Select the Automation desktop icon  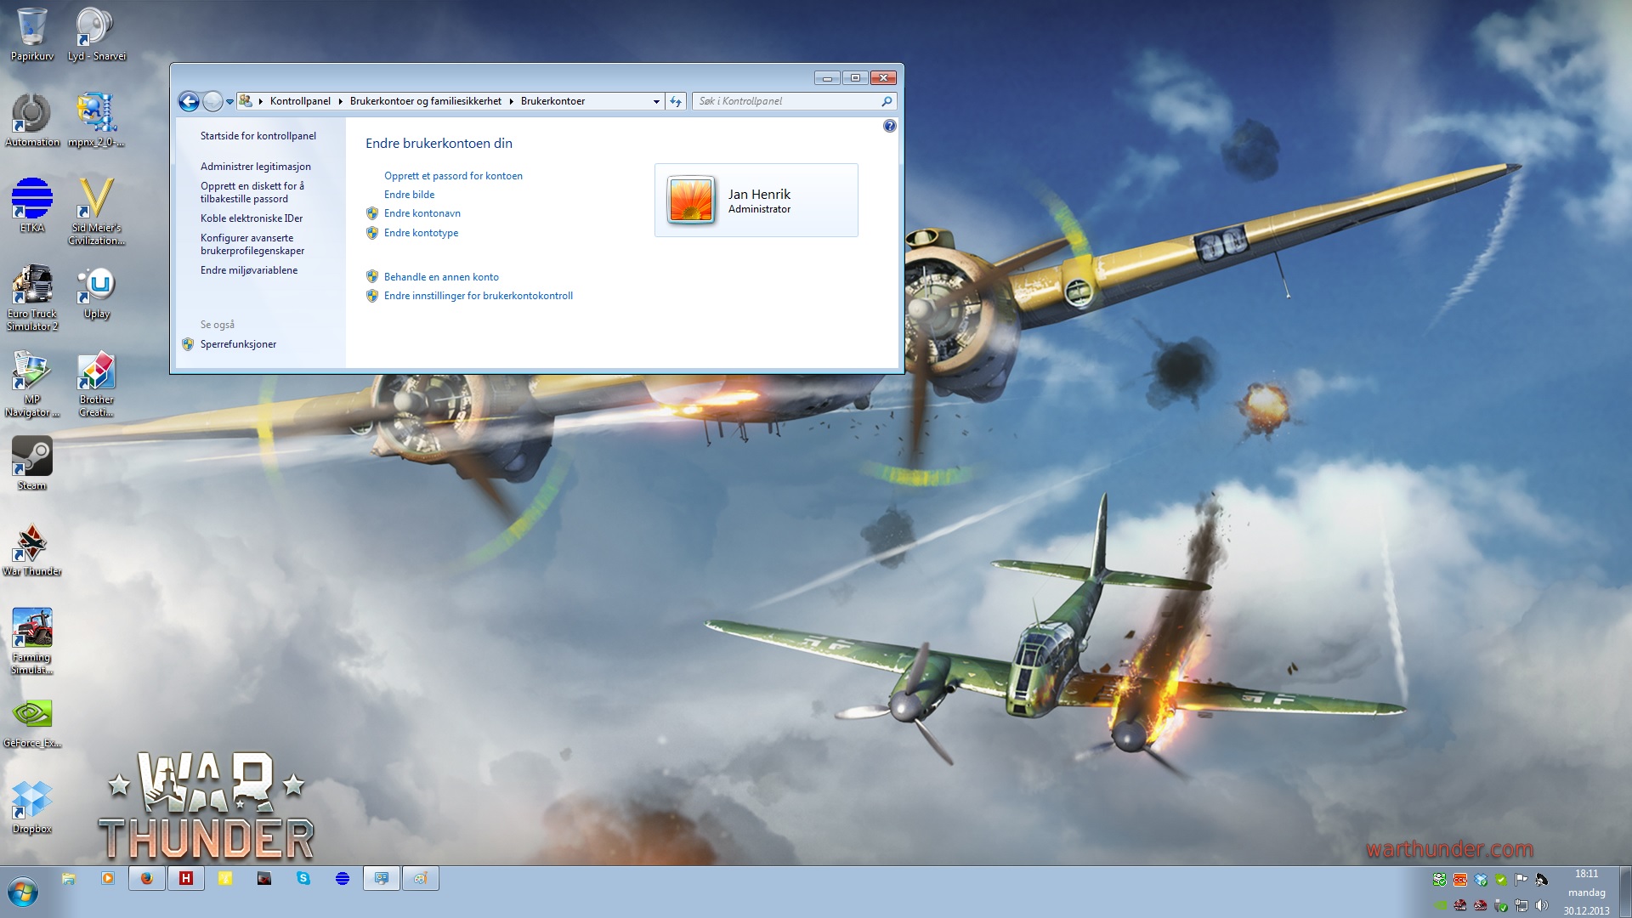click(32, 120)
